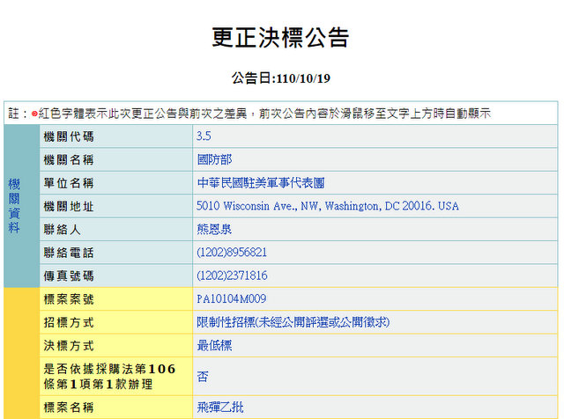Screen dimensions: 564x419
Task: Select fax number (1202)2371816
Action: tap(232, 276)
